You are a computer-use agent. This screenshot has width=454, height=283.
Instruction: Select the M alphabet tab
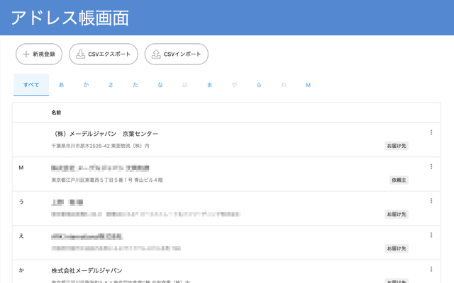pyautogui.click(x=309, y=85)
